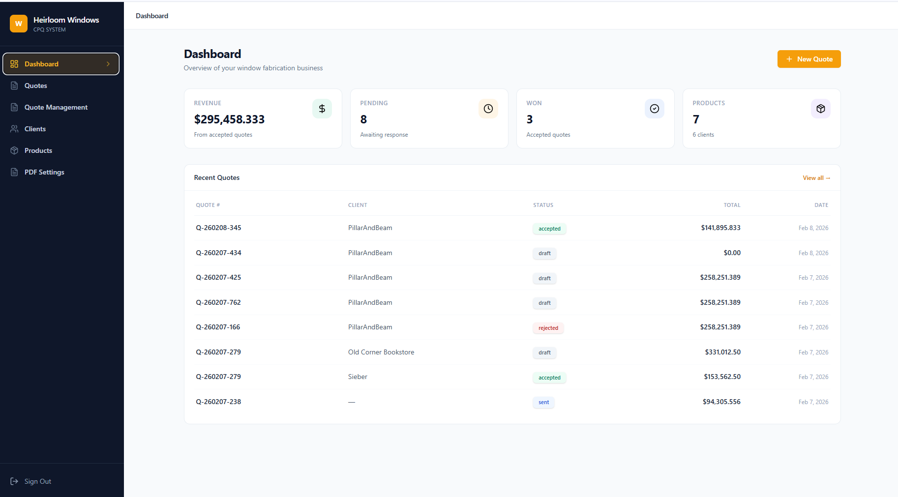Click the draft badge in Old Corner Bookstore row
Viewport: 898px width, 497px height.
(544, 352)
